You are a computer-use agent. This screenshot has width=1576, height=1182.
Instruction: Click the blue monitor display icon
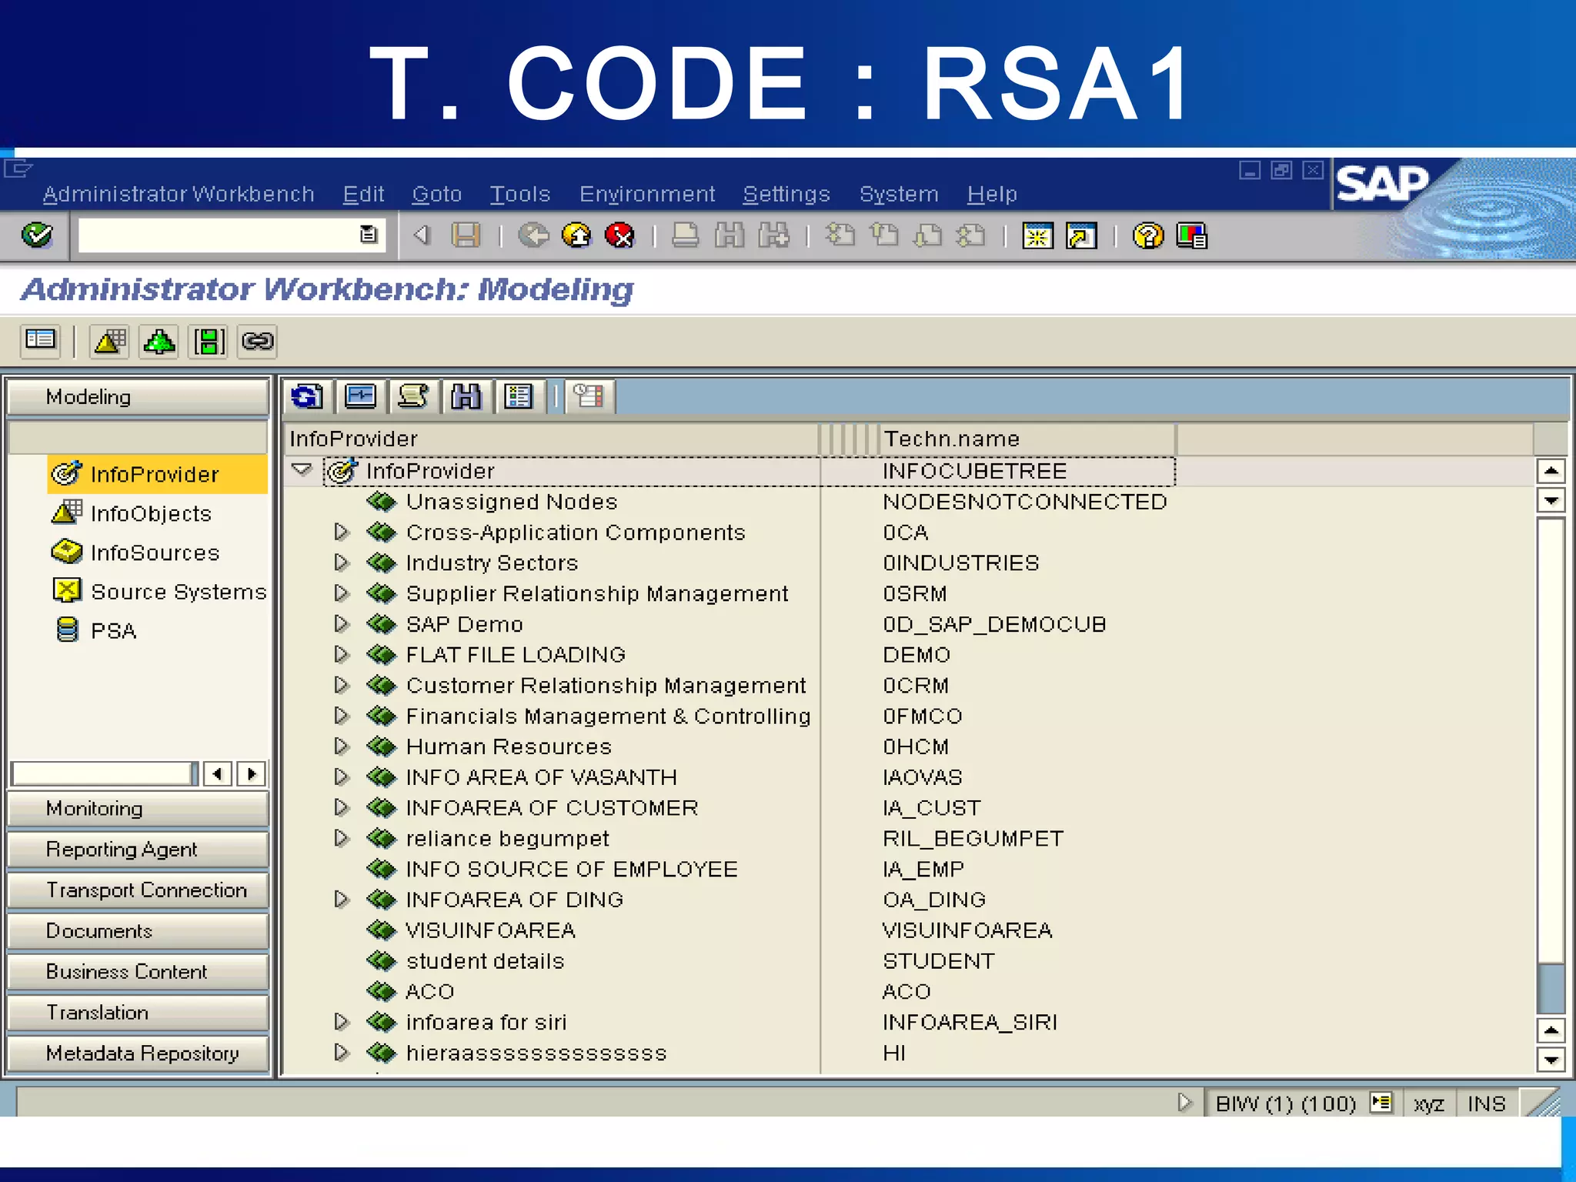[360, 396]
